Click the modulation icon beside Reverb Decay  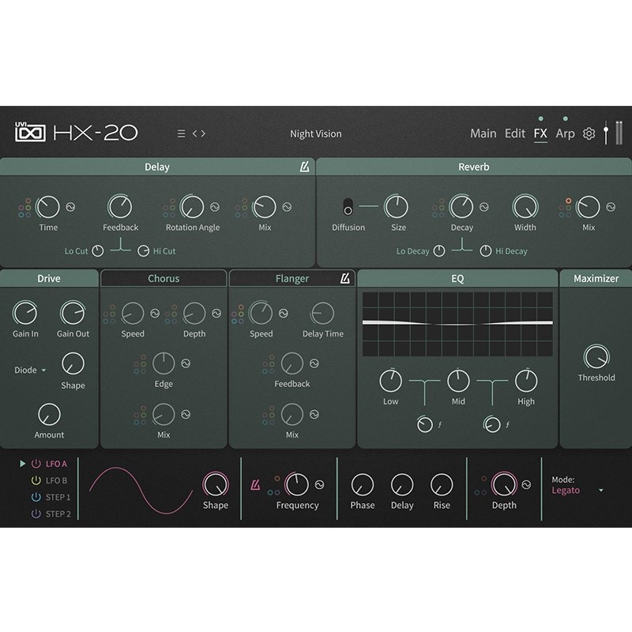[484, 207]
